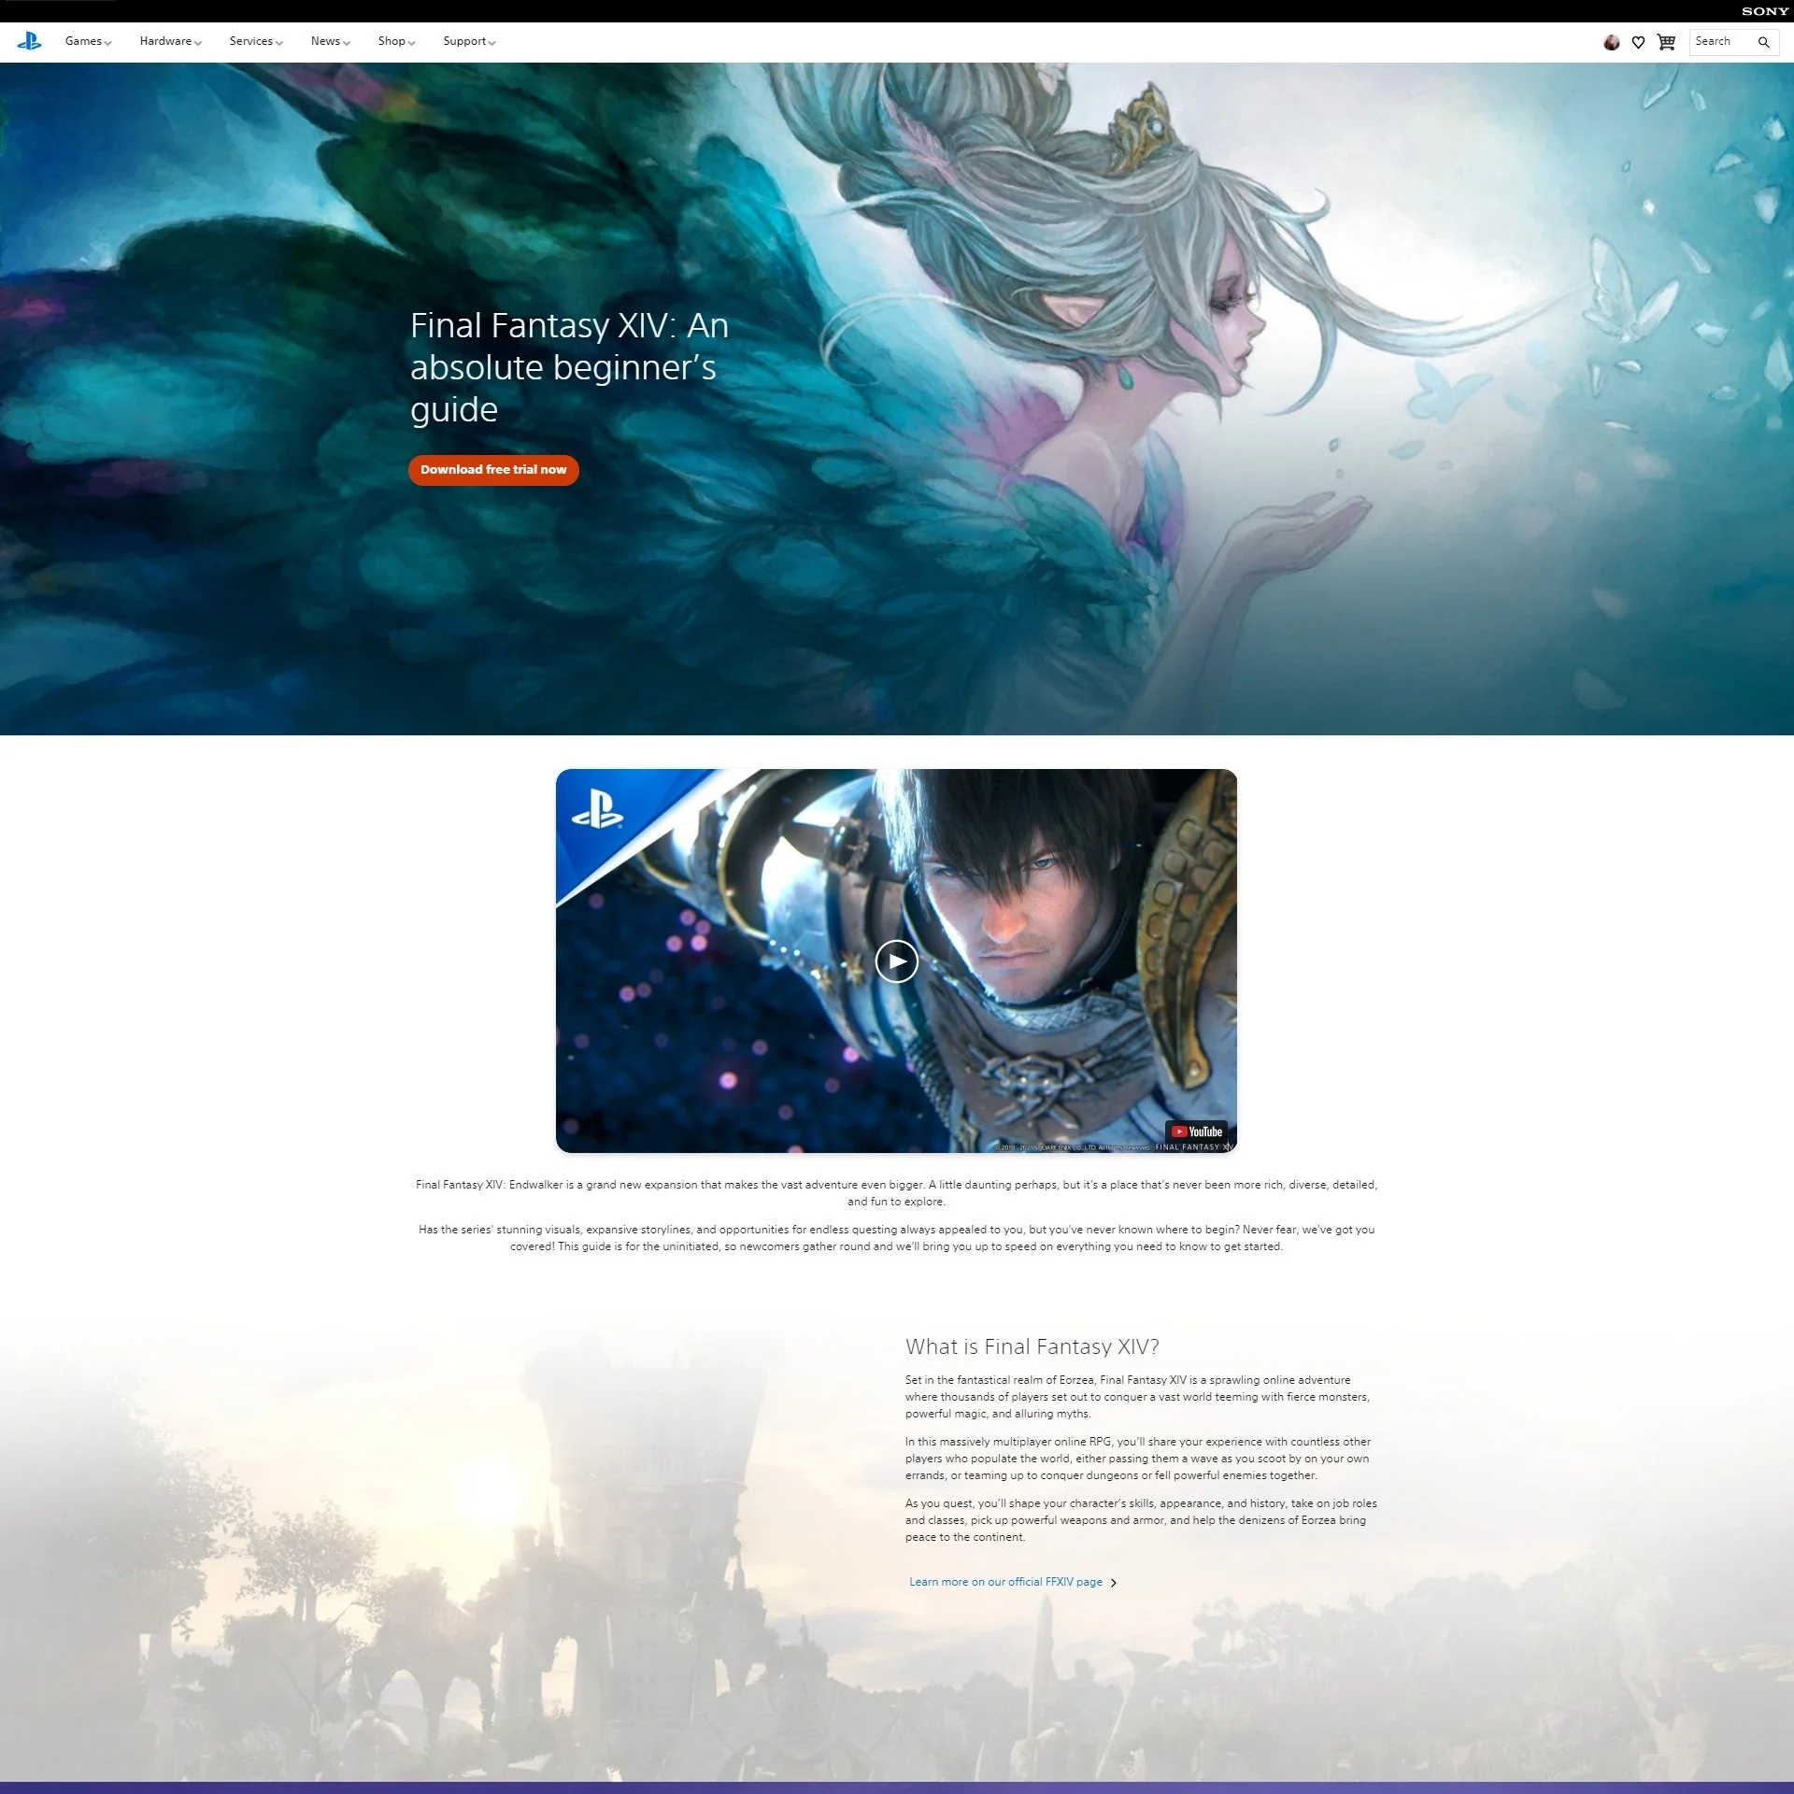This screenshot has width=1794, height=1794.
Task: Open the wishlist using the heart icon
Action: click(1639, 41)
